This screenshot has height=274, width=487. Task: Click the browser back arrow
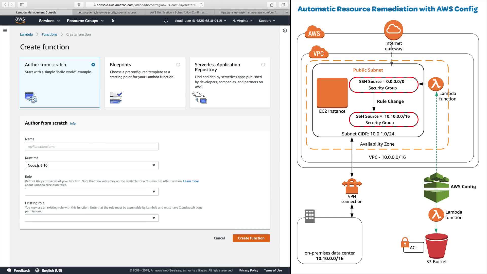[x=5, y=5]
